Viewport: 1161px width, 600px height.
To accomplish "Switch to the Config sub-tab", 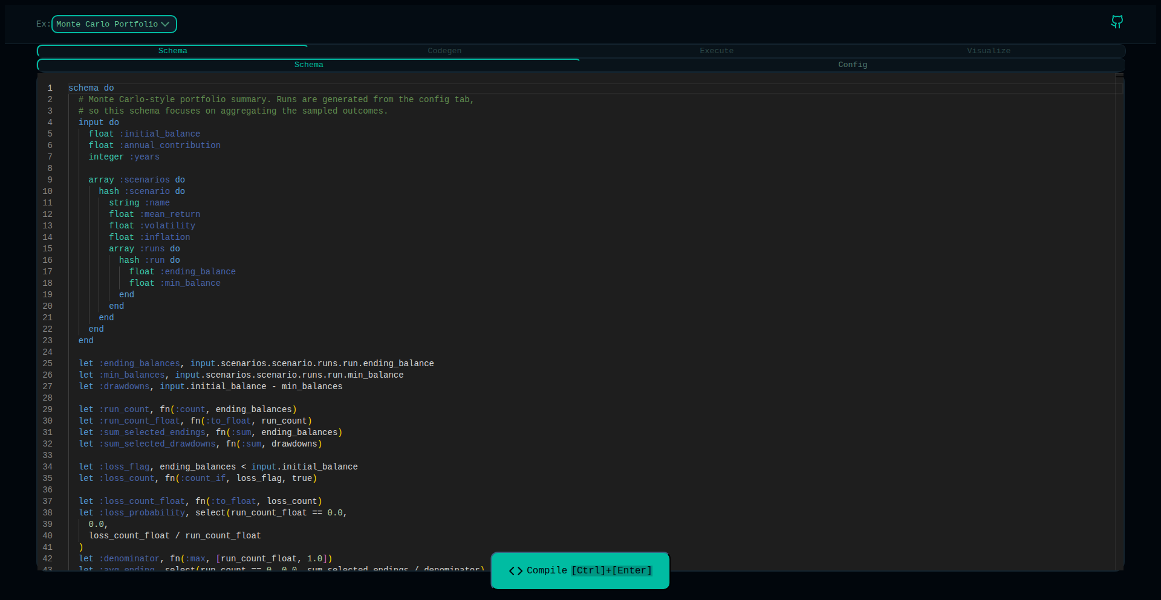I will [852, 65].
